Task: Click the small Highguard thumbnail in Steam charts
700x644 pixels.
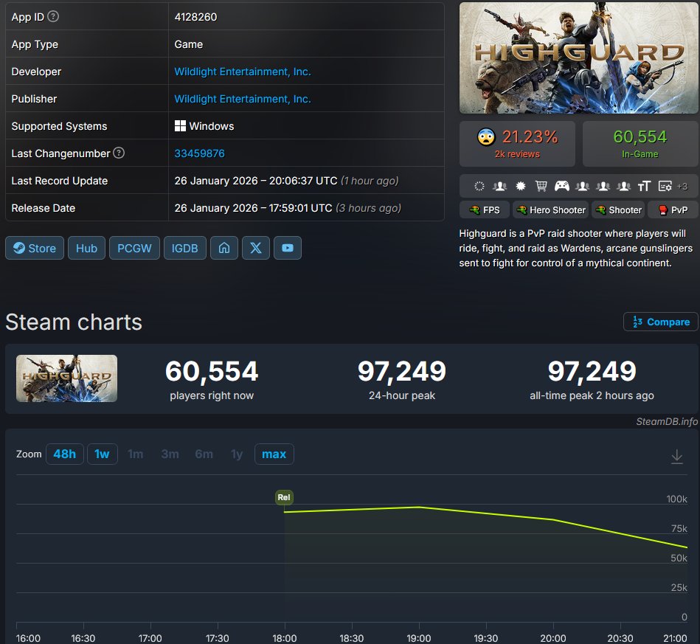Action: pos(66,378)
